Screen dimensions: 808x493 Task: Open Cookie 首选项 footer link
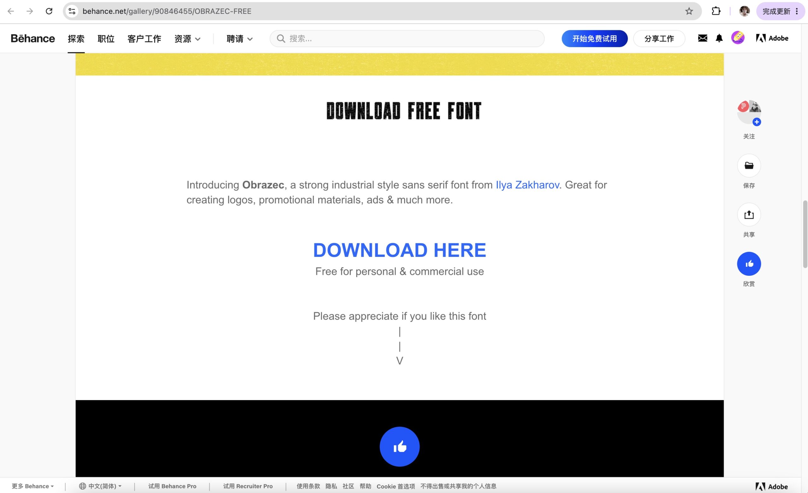[x=396, y=486]
